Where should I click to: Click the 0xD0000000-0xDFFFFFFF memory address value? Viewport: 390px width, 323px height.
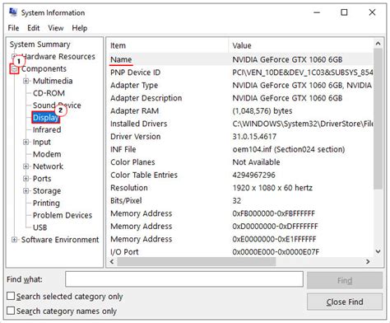pyautogui.click(x=275, y=227)
